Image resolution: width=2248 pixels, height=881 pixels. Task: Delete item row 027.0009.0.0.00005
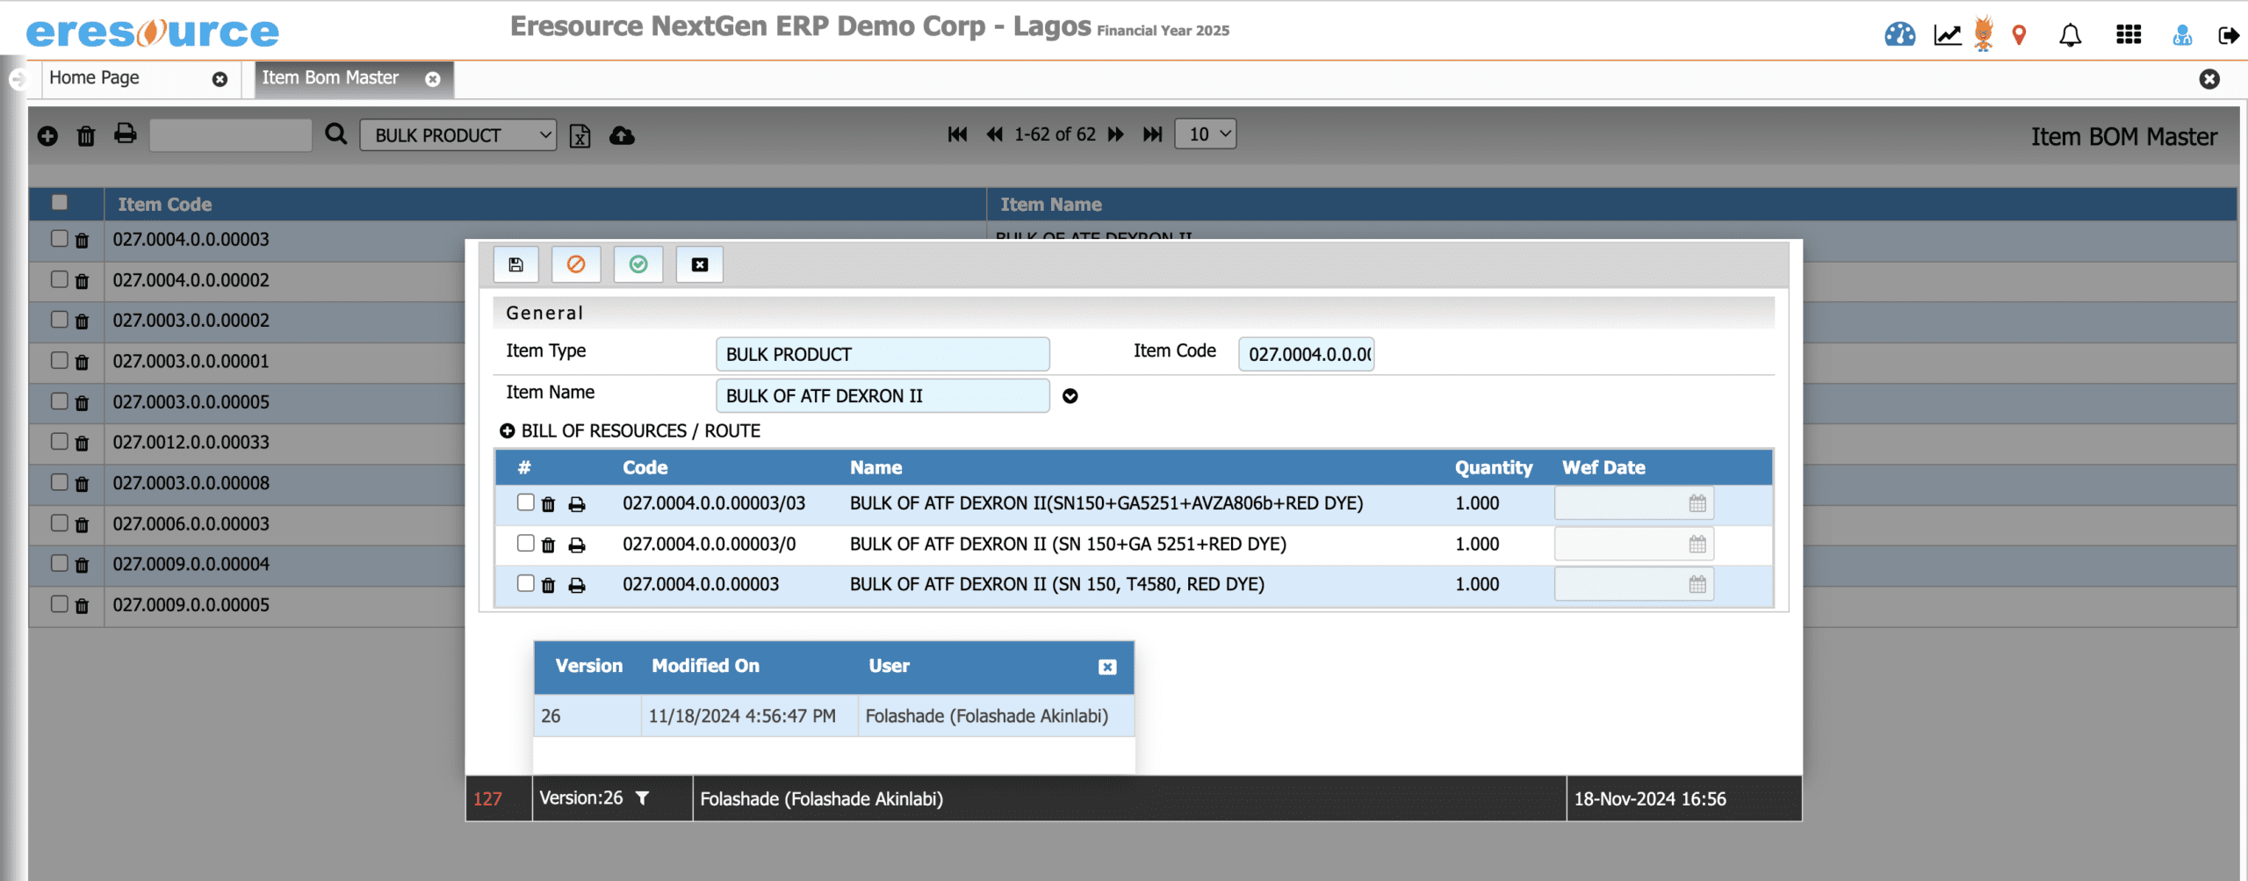coord(83,605)
